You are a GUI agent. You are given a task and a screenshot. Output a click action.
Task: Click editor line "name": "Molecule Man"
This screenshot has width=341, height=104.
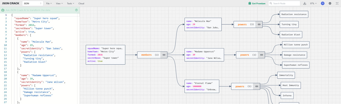click(x=36, y=42)
